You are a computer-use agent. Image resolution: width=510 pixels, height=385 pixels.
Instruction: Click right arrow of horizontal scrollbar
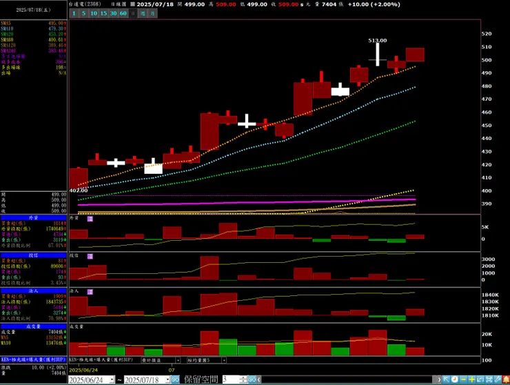tap(439, 379)
